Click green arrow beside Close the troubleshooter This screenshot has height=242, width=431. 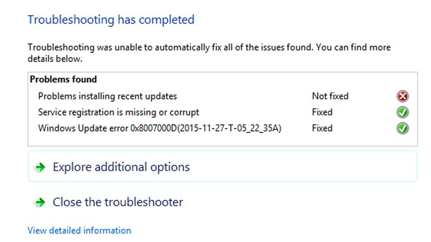click(x=41, y=202)
